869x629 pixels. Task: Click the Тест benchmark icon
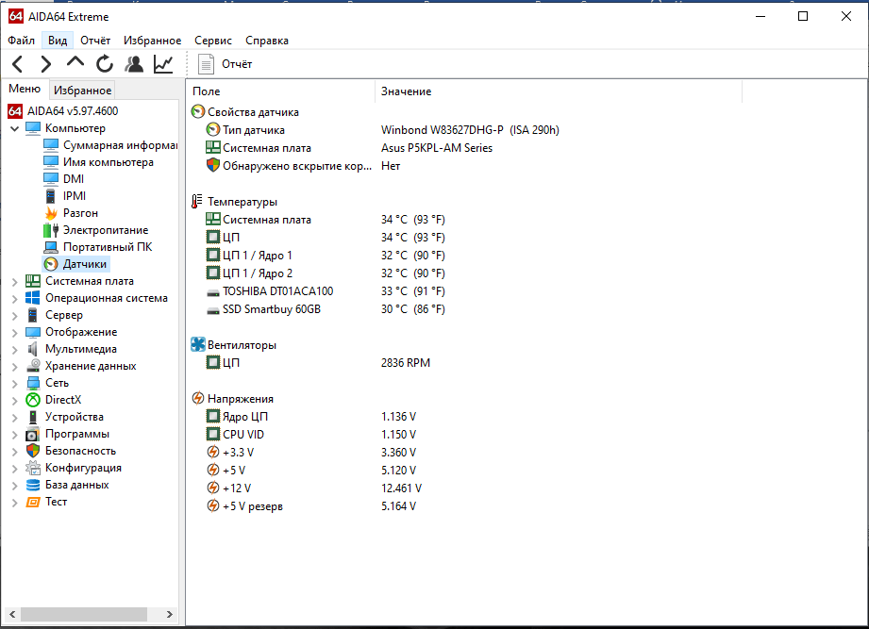[x=33, y=502]
